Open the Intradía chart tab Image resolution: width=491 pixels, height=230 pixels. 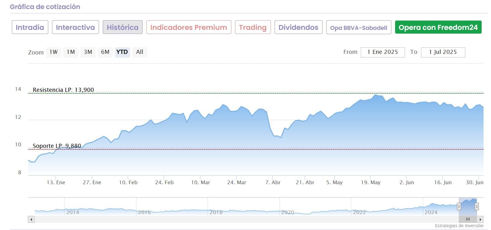[30, 27]
